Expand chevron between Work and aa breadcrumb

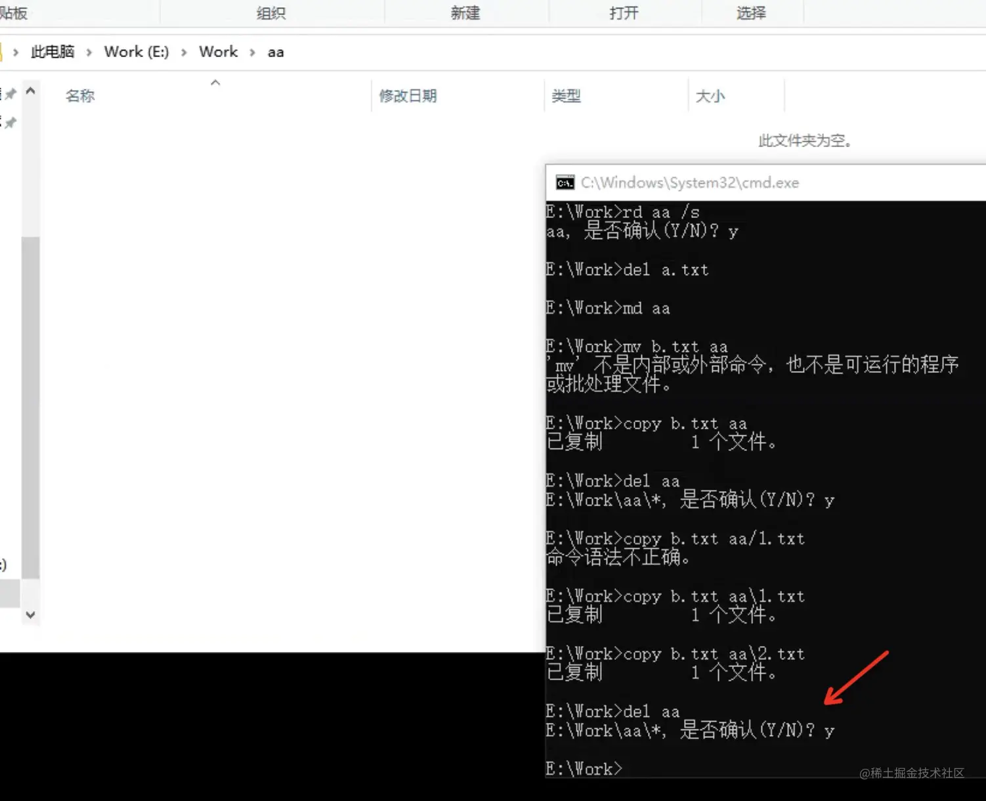252,53
